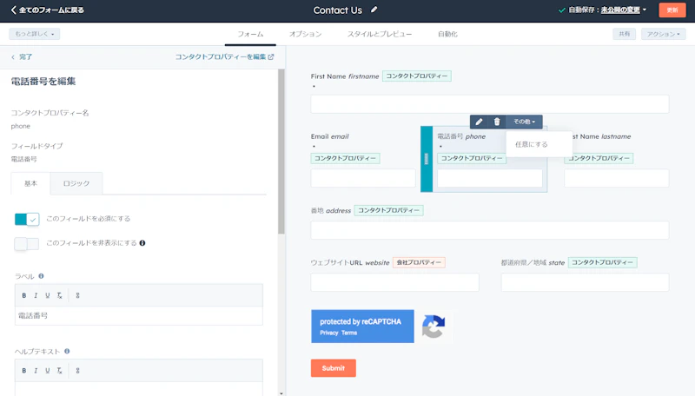
Task: Click reCAPTCHA logo icon
Action: 434,327
